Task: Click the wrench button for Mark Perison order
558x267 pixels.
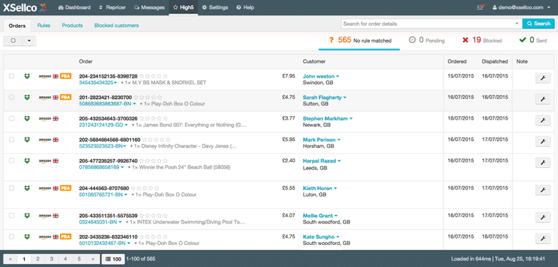Action: point(543,142)
